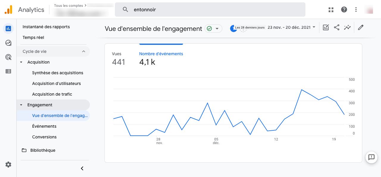Open the Événements report
The image size is (381, 177).
point(44,126)
